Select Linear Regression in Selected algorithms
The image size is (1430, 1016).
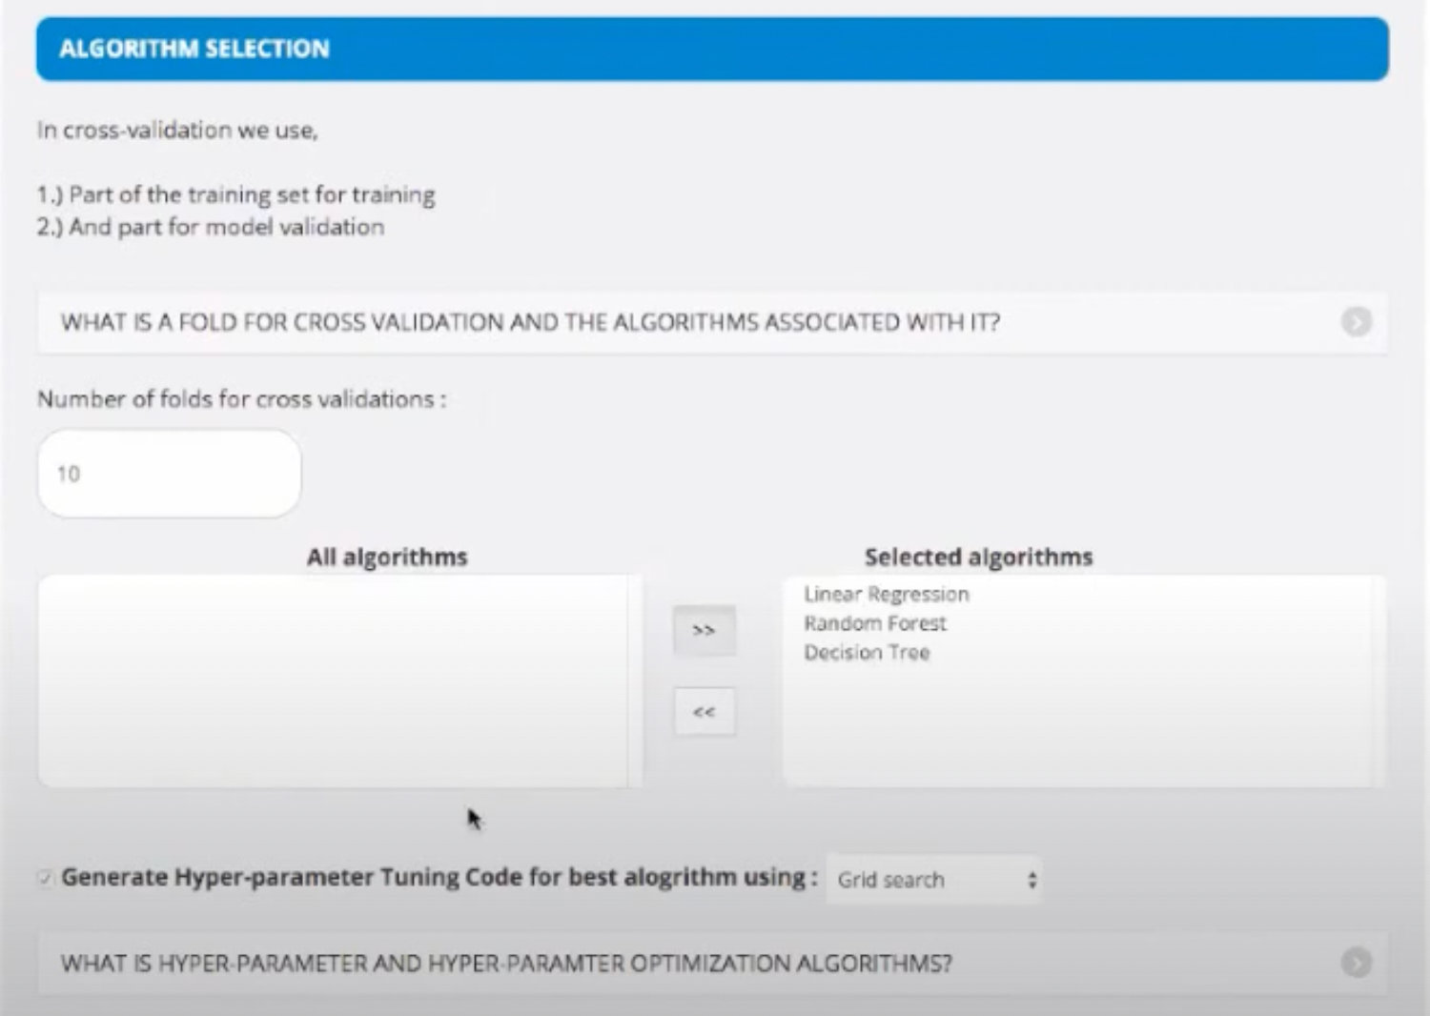coord(886,594)
